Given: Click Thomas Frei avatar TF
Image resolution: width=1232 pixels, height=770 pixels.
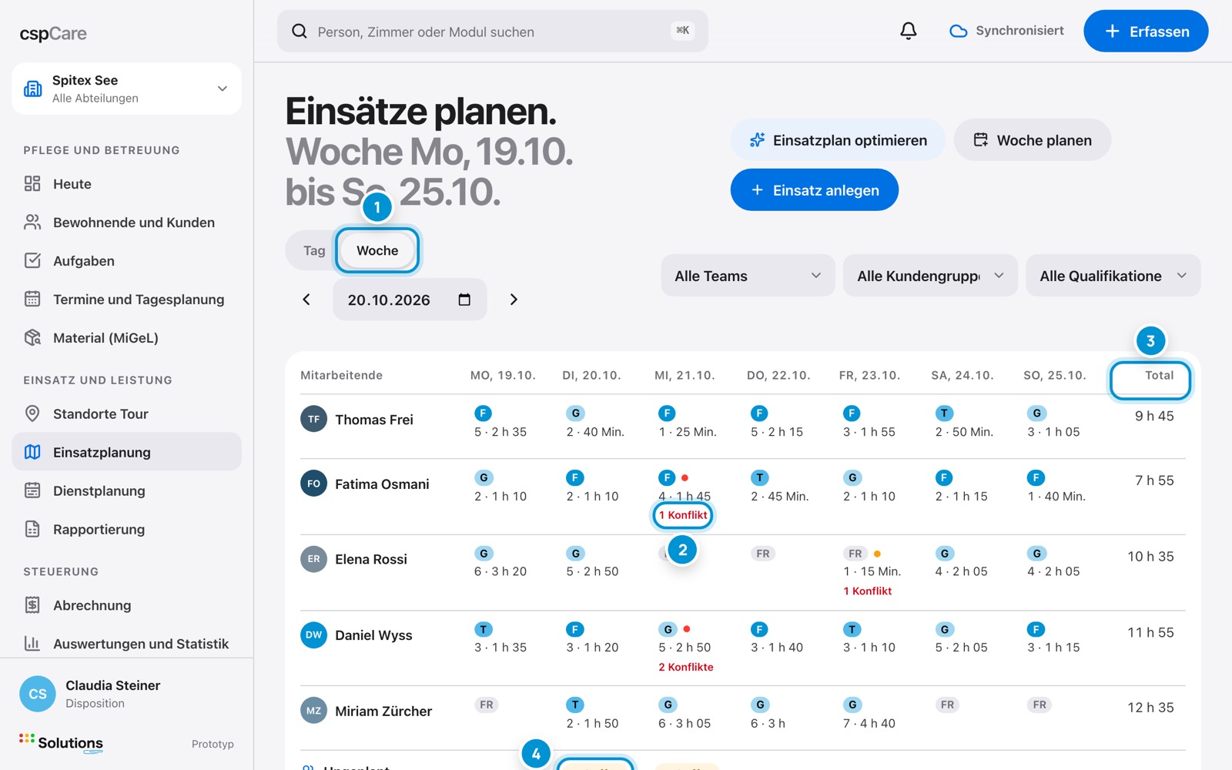Looking at the screenshot, I should click(x=314, y=419).
